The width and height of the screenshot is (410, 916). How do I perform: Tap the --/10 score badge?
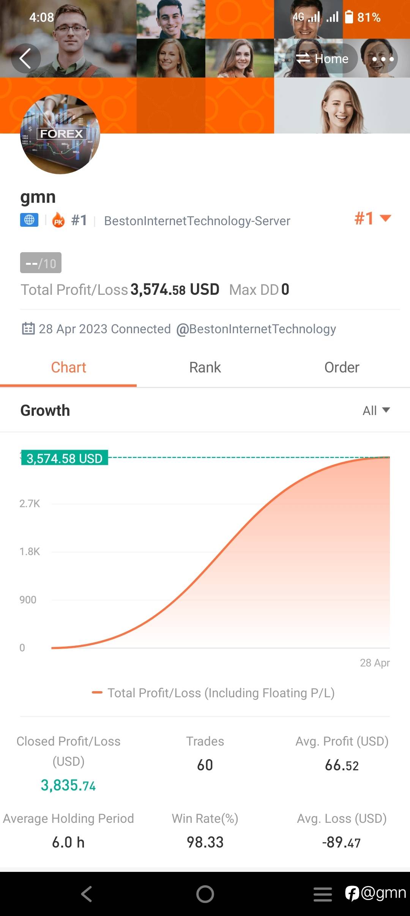41,263
